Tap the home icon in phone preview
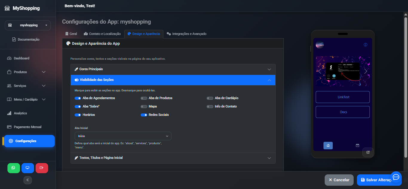The image size is (408, 189). (328, 145)
